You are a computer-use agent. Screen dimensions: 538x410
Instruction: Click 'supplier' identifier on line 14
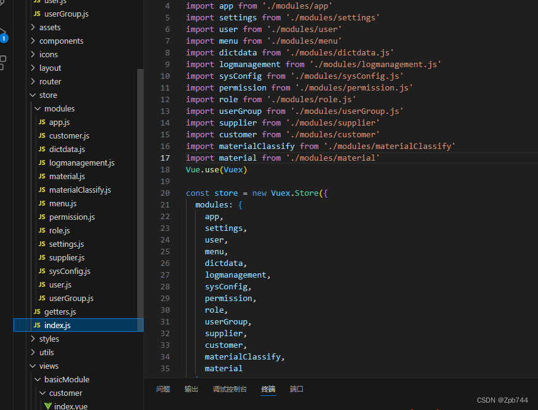click(x=238, y=123)
